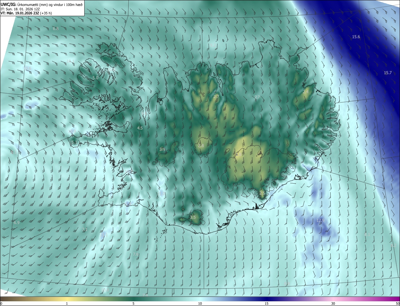Click the 6.8 value in the northwest sea
Image resolution: width=400 pixels, height=306 pixels.
click(x=56, y=29)
